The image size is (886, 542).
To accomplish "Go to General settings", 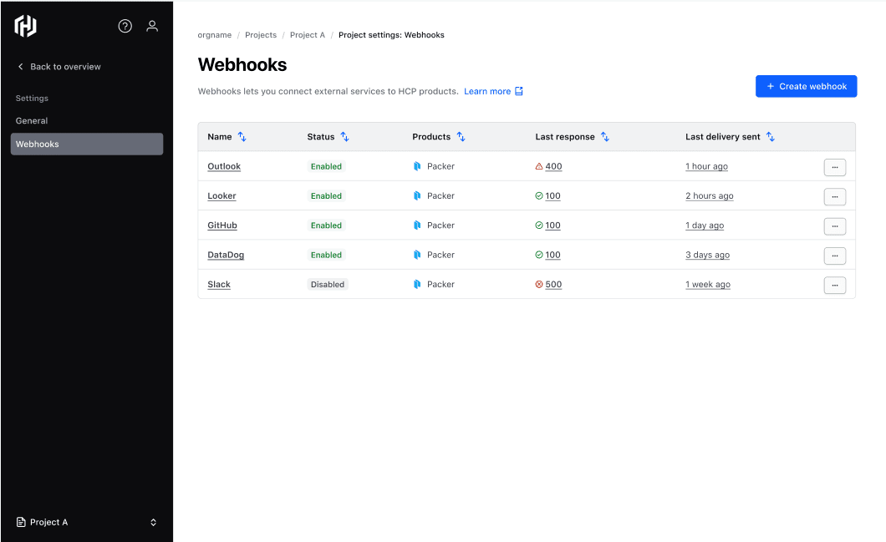I will tap(32, 121).
